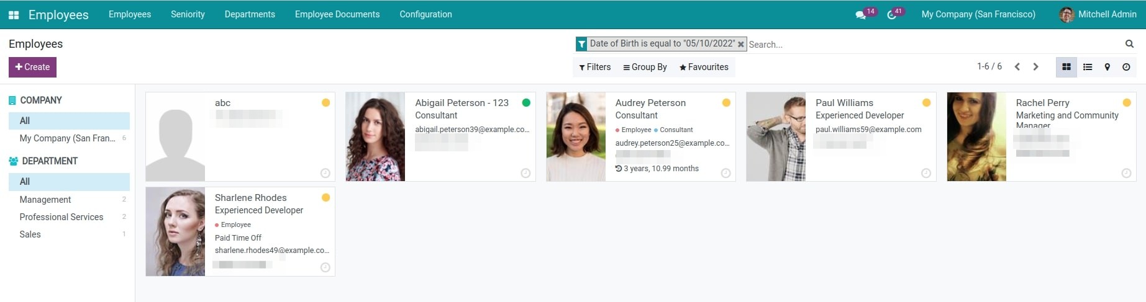Open the apps grid home menu icon
The image size is (1146, 302).
(14, 15)
